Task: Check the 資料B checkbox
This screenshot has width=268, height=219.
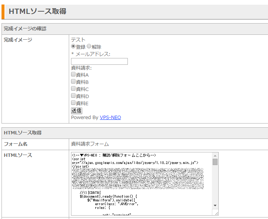Action: coord(73,81)
